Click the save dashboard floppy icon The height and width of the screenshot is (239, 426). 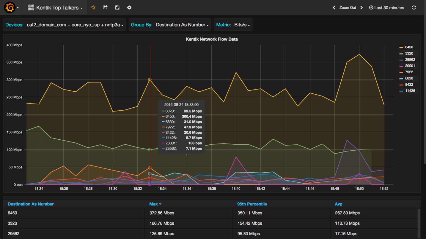point(117,7)
